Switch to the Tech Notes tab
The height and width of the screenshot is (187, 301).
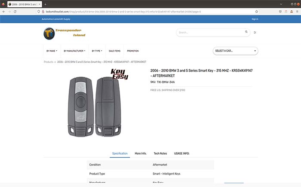(x=160, y=153)
